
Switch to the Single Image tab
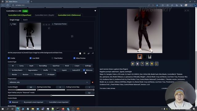pos(14,20)
